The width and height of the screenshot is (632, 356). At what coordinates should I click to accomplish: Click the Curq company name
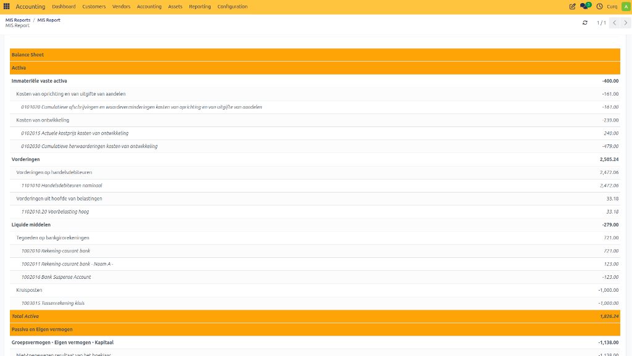tap(612, 6)
